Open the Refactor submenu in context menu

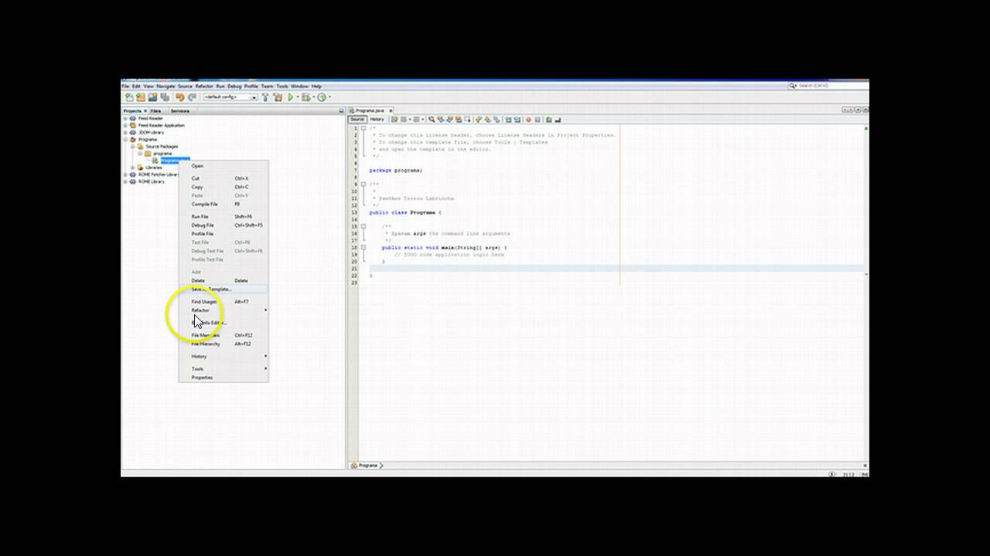coord(224,310)
